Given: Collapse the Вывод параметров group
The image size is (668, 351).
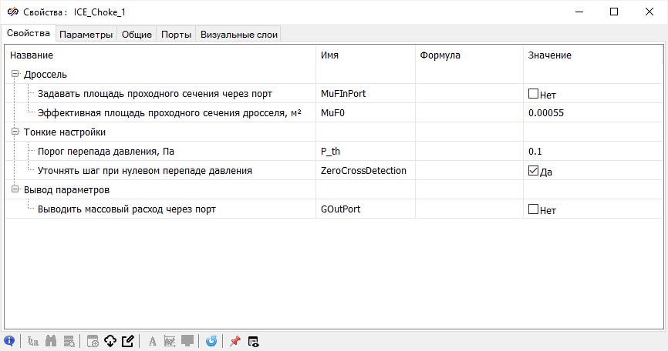Looking at the screenshot, I should point(15,189).
